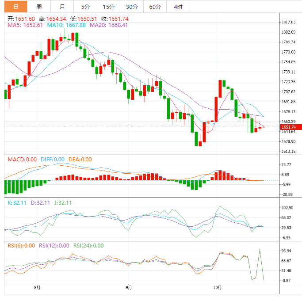Screen dimensions: 302x297
Task: Click the 1802.09 price axis label
Action: coord(288,32)
